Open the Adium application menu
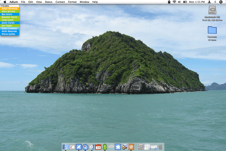 [x=14, y=2]
